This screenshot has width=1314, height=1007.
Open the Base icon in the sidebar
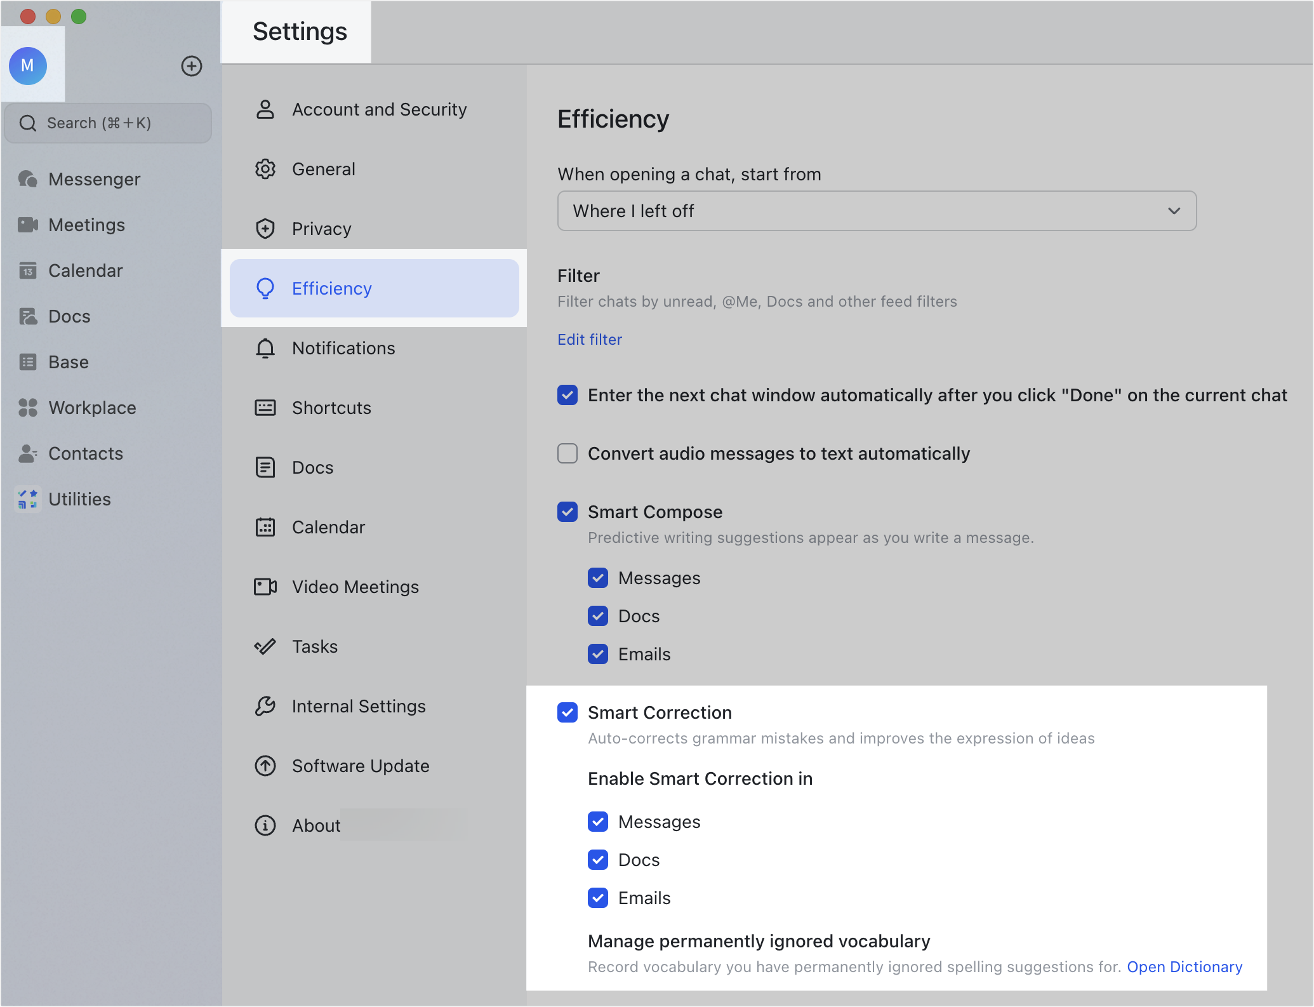click(x=28, y=362)
